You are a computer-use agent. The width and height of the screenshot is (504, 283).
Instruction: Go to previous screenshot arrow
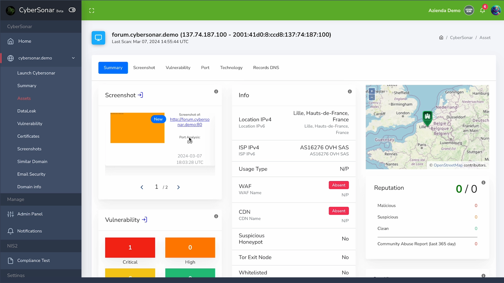(142, 187)
